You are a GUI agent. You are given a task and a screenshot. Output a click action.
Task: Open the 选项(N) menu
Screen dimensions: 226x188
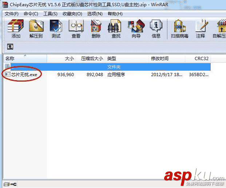tap(95, 14)
